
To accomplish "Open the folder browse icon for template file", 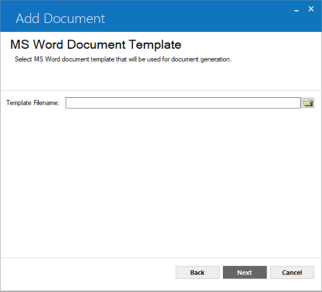I will [x=308, y=103].
